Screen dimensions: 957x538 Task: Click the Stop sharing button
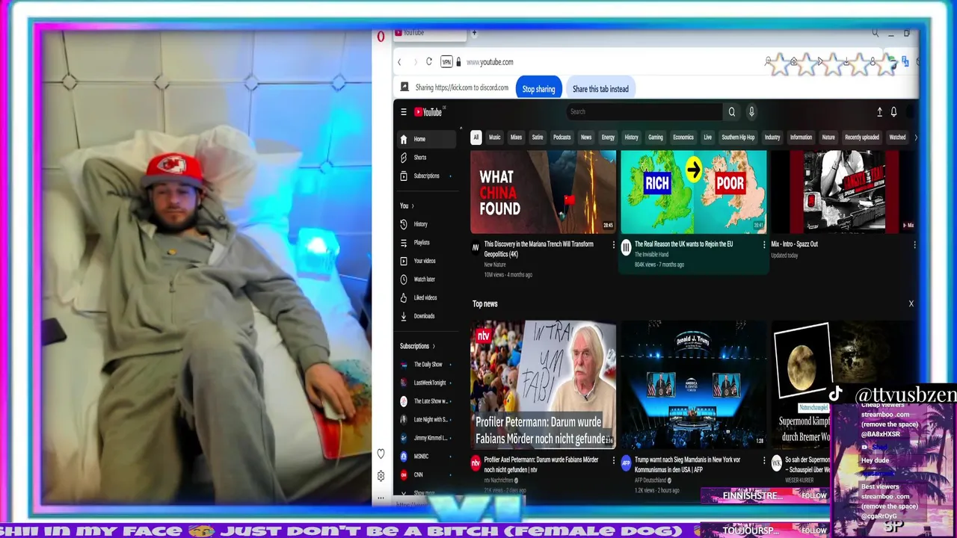[x=538, y=89]
